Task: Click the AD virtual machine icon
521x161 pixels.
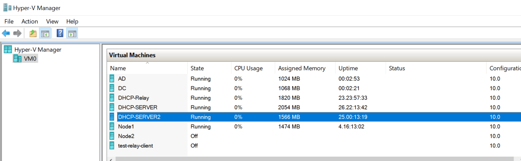Action: tap(112, 79)
